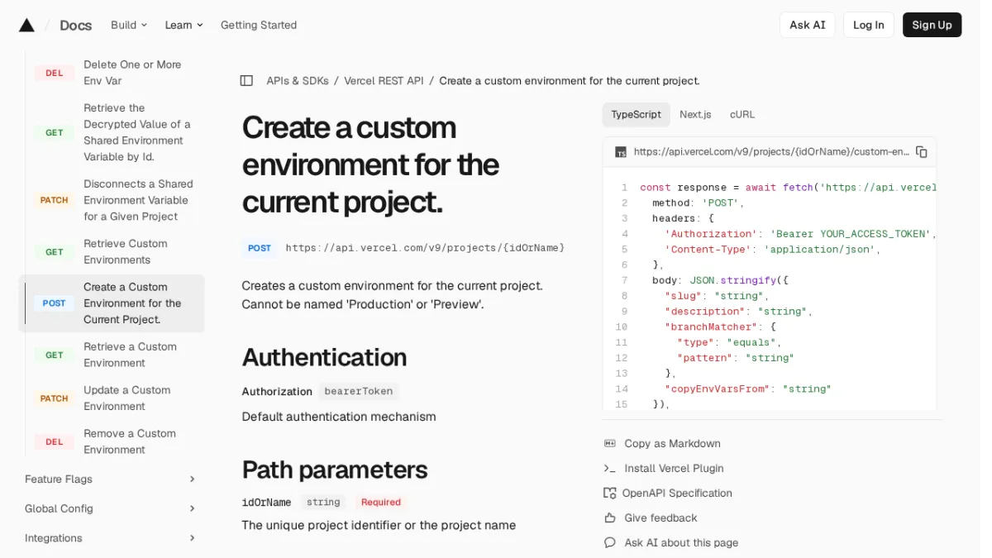
Task: Copy the code snippet URL
Action: 922,152
